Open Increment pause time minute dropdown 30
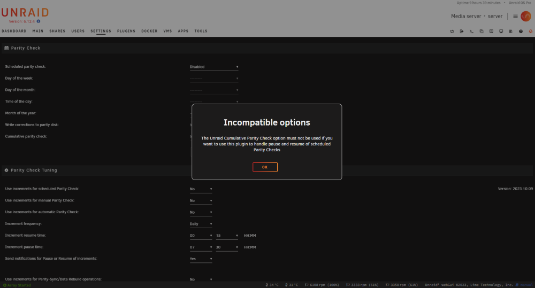Image resolution: width=535 pixels, height=288 pixels. coord(227,247)
